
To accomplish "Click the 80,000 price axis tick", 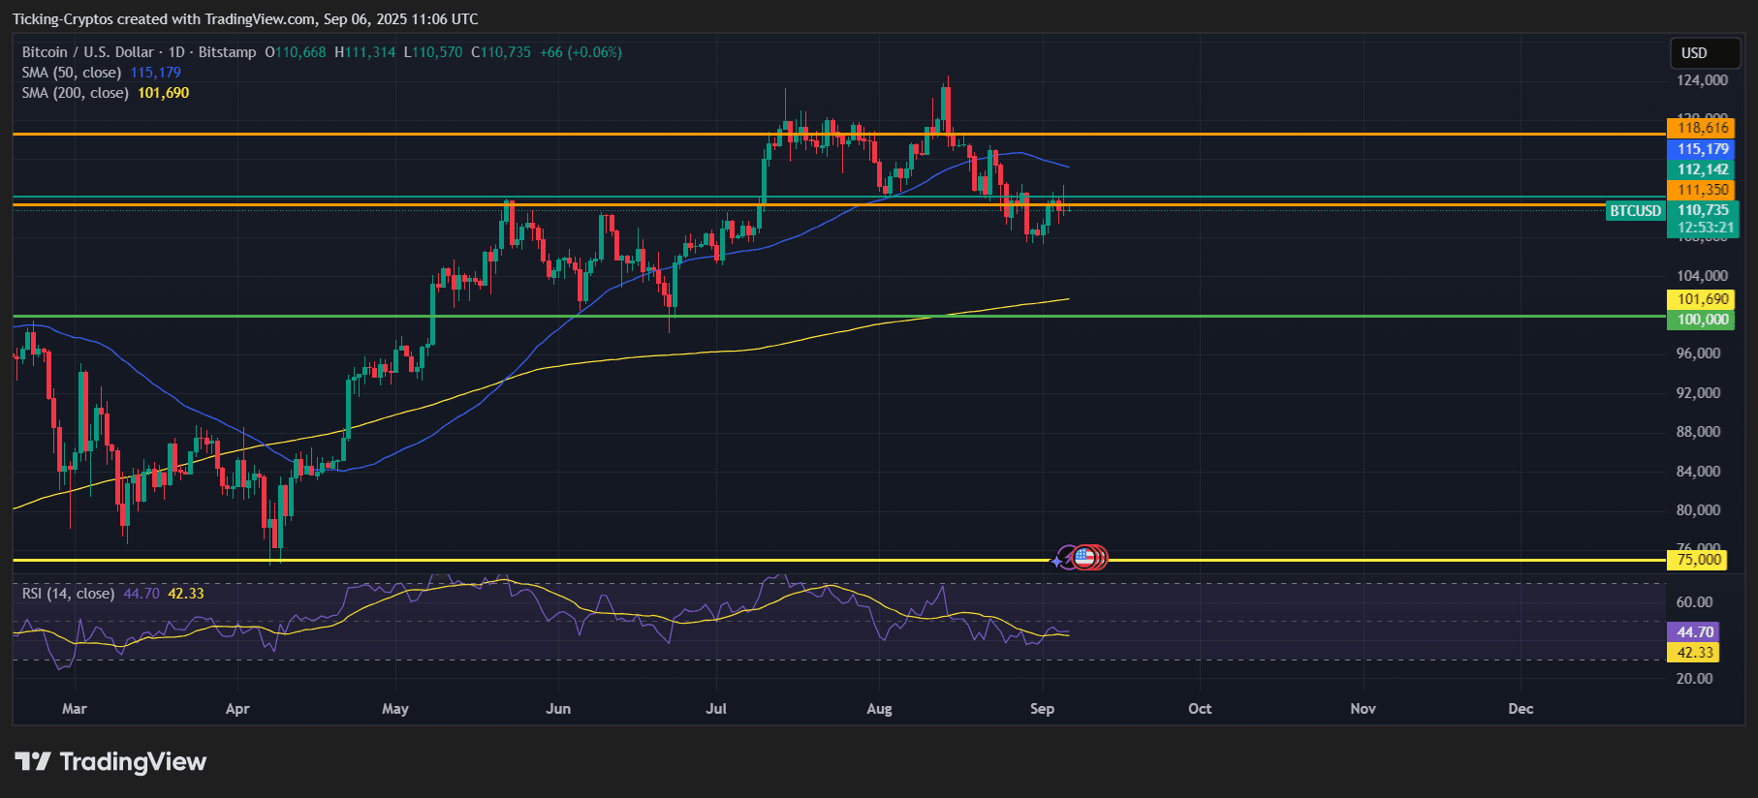I will (x=1699, y=510).
